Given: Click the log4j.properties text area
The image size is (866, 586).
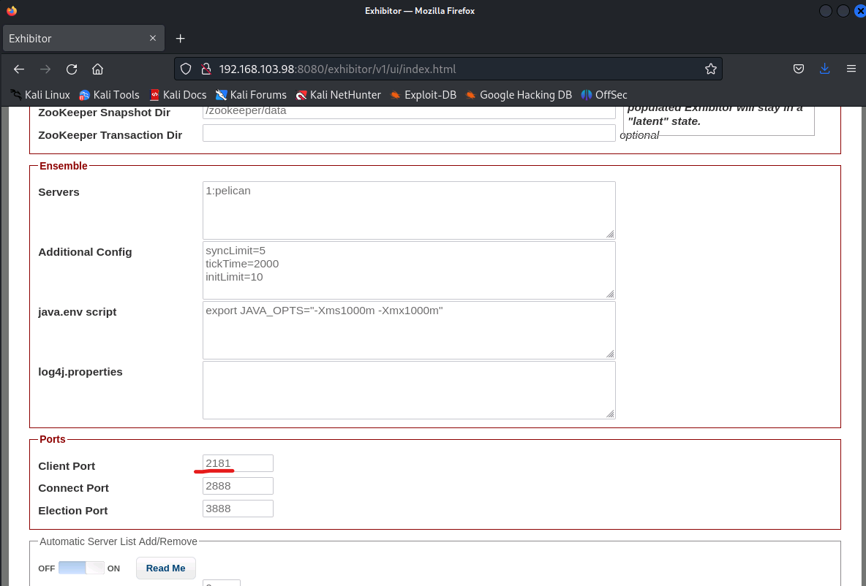Looking at the screenshot, I should [x=409, y=390].
